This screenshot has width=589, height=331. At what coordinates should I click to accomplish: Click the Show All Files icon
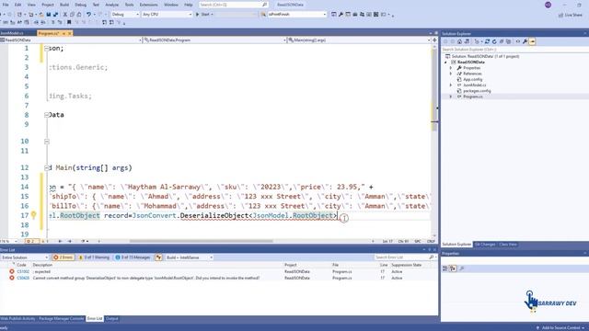(x=508, y=41)
